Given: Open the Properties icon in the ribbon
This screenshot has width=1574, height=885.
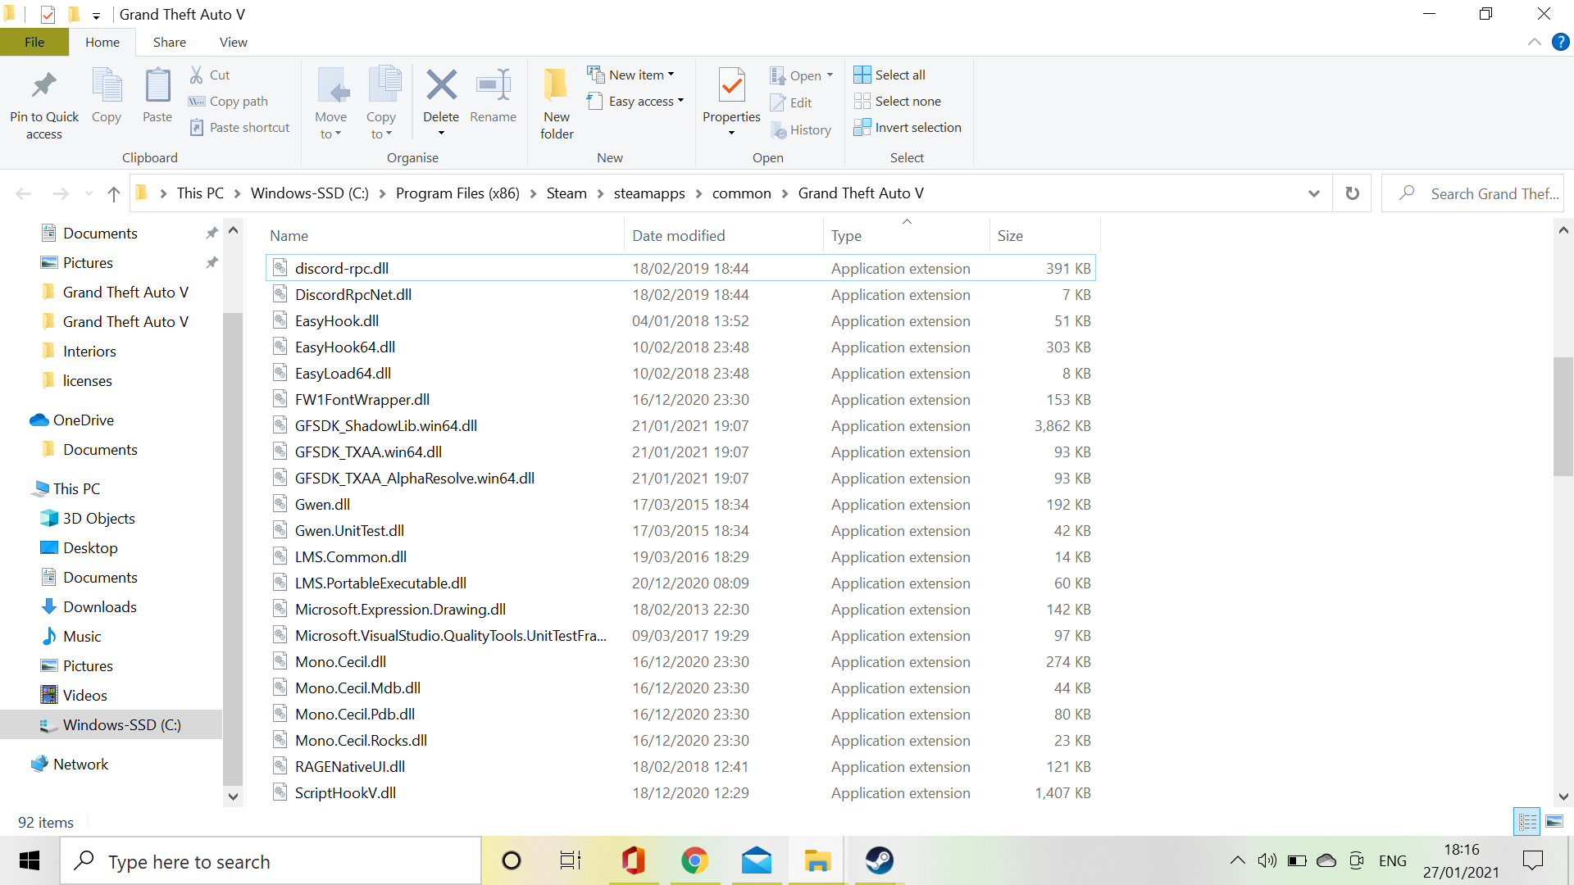Looking at the screenshot, I should point(731,85).
